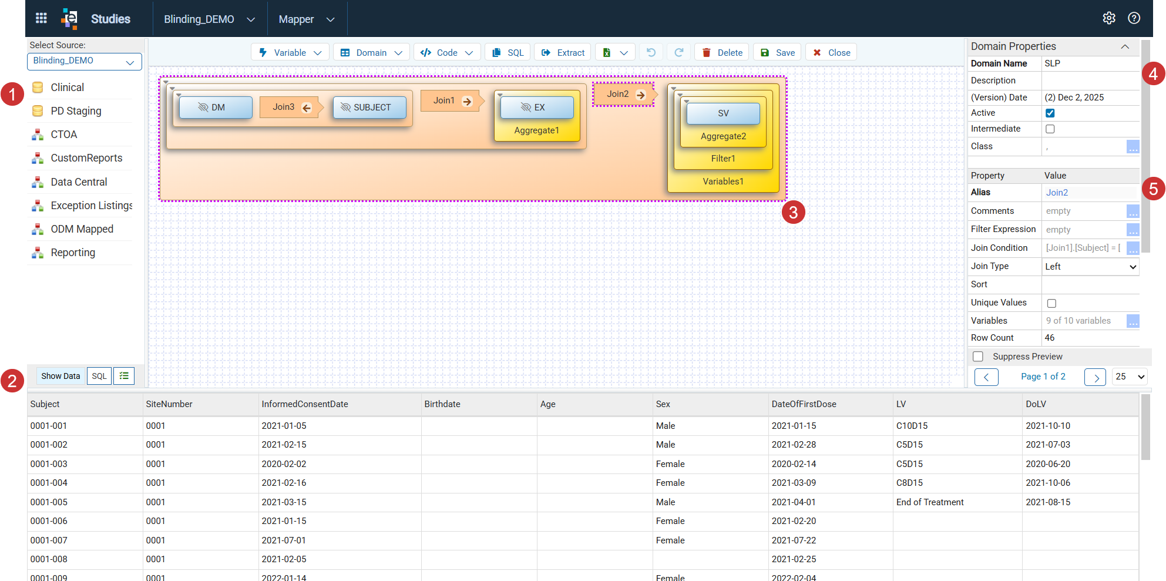The height and width of the screenshot is (581, 1166).
Task: Go to the previous page arrow
Action: (986, 377)
